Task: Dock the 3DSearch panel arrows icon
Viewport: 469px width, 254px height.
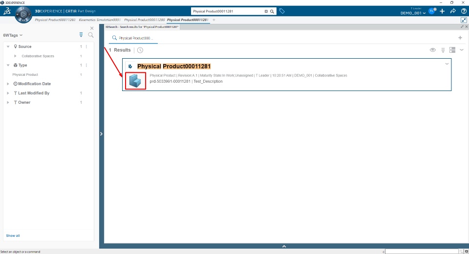Action: coord(462,26)
